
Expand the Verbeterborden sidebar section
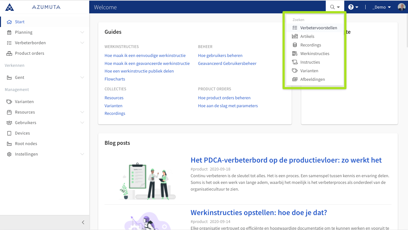tap(82, 43)
